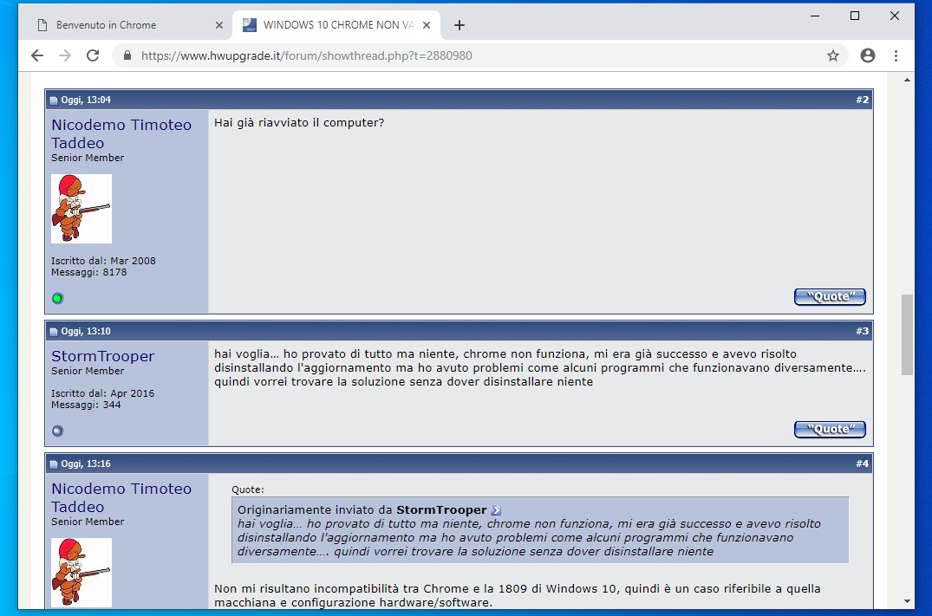Click the vertical scrollbar thumb
This screenshot has height=616, width=932.
907,334
